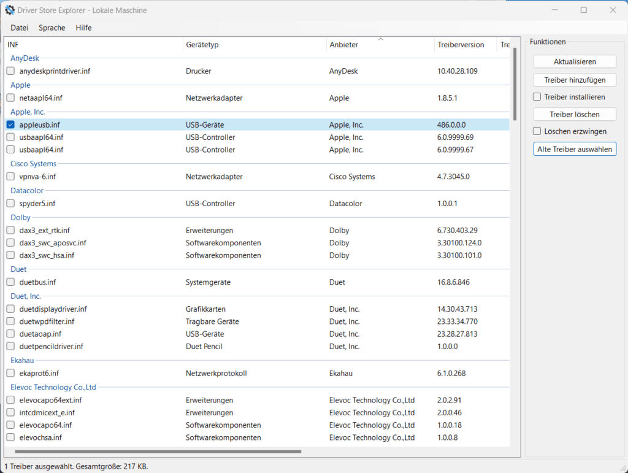Screen dimensions: 628x473
Task: Check usbaapl64.inf version 6.0.9999.67 checkbox
Action: [x=11, y=150]
